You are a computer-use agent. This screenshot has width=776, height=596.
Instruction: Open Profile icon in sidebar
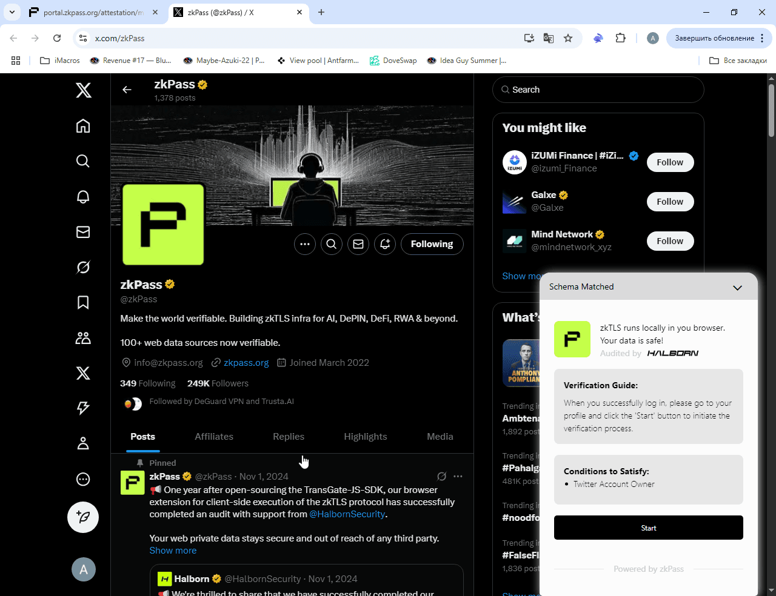(x=83, y=443)
